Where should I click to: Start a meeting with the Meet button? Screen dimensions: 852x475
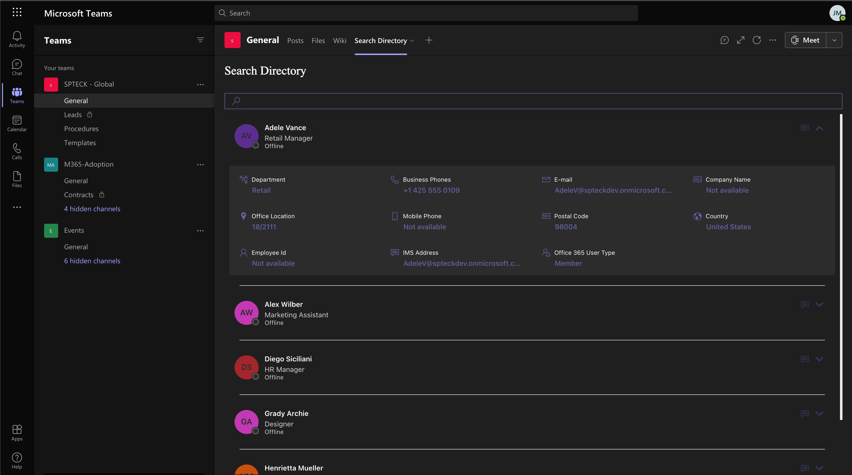point(805,40)
